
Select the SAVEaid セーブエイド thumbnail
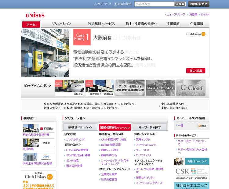click(161, 88)
